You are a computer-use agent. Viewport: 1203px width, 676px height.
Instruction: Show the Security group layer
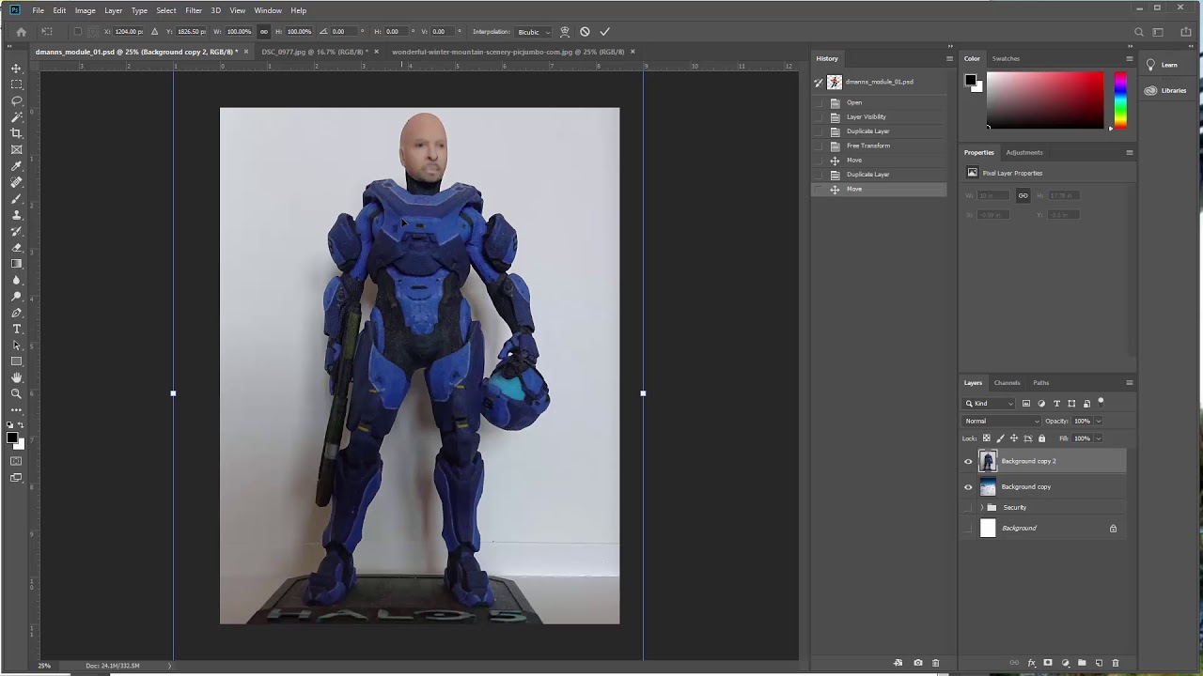(x=968, y=508)
